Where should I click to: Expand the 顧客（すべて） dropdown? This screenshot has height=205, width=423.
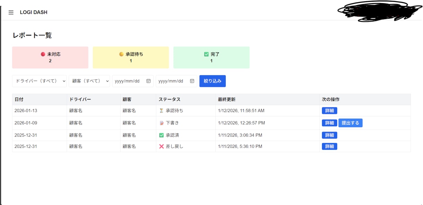click(89, 81)
